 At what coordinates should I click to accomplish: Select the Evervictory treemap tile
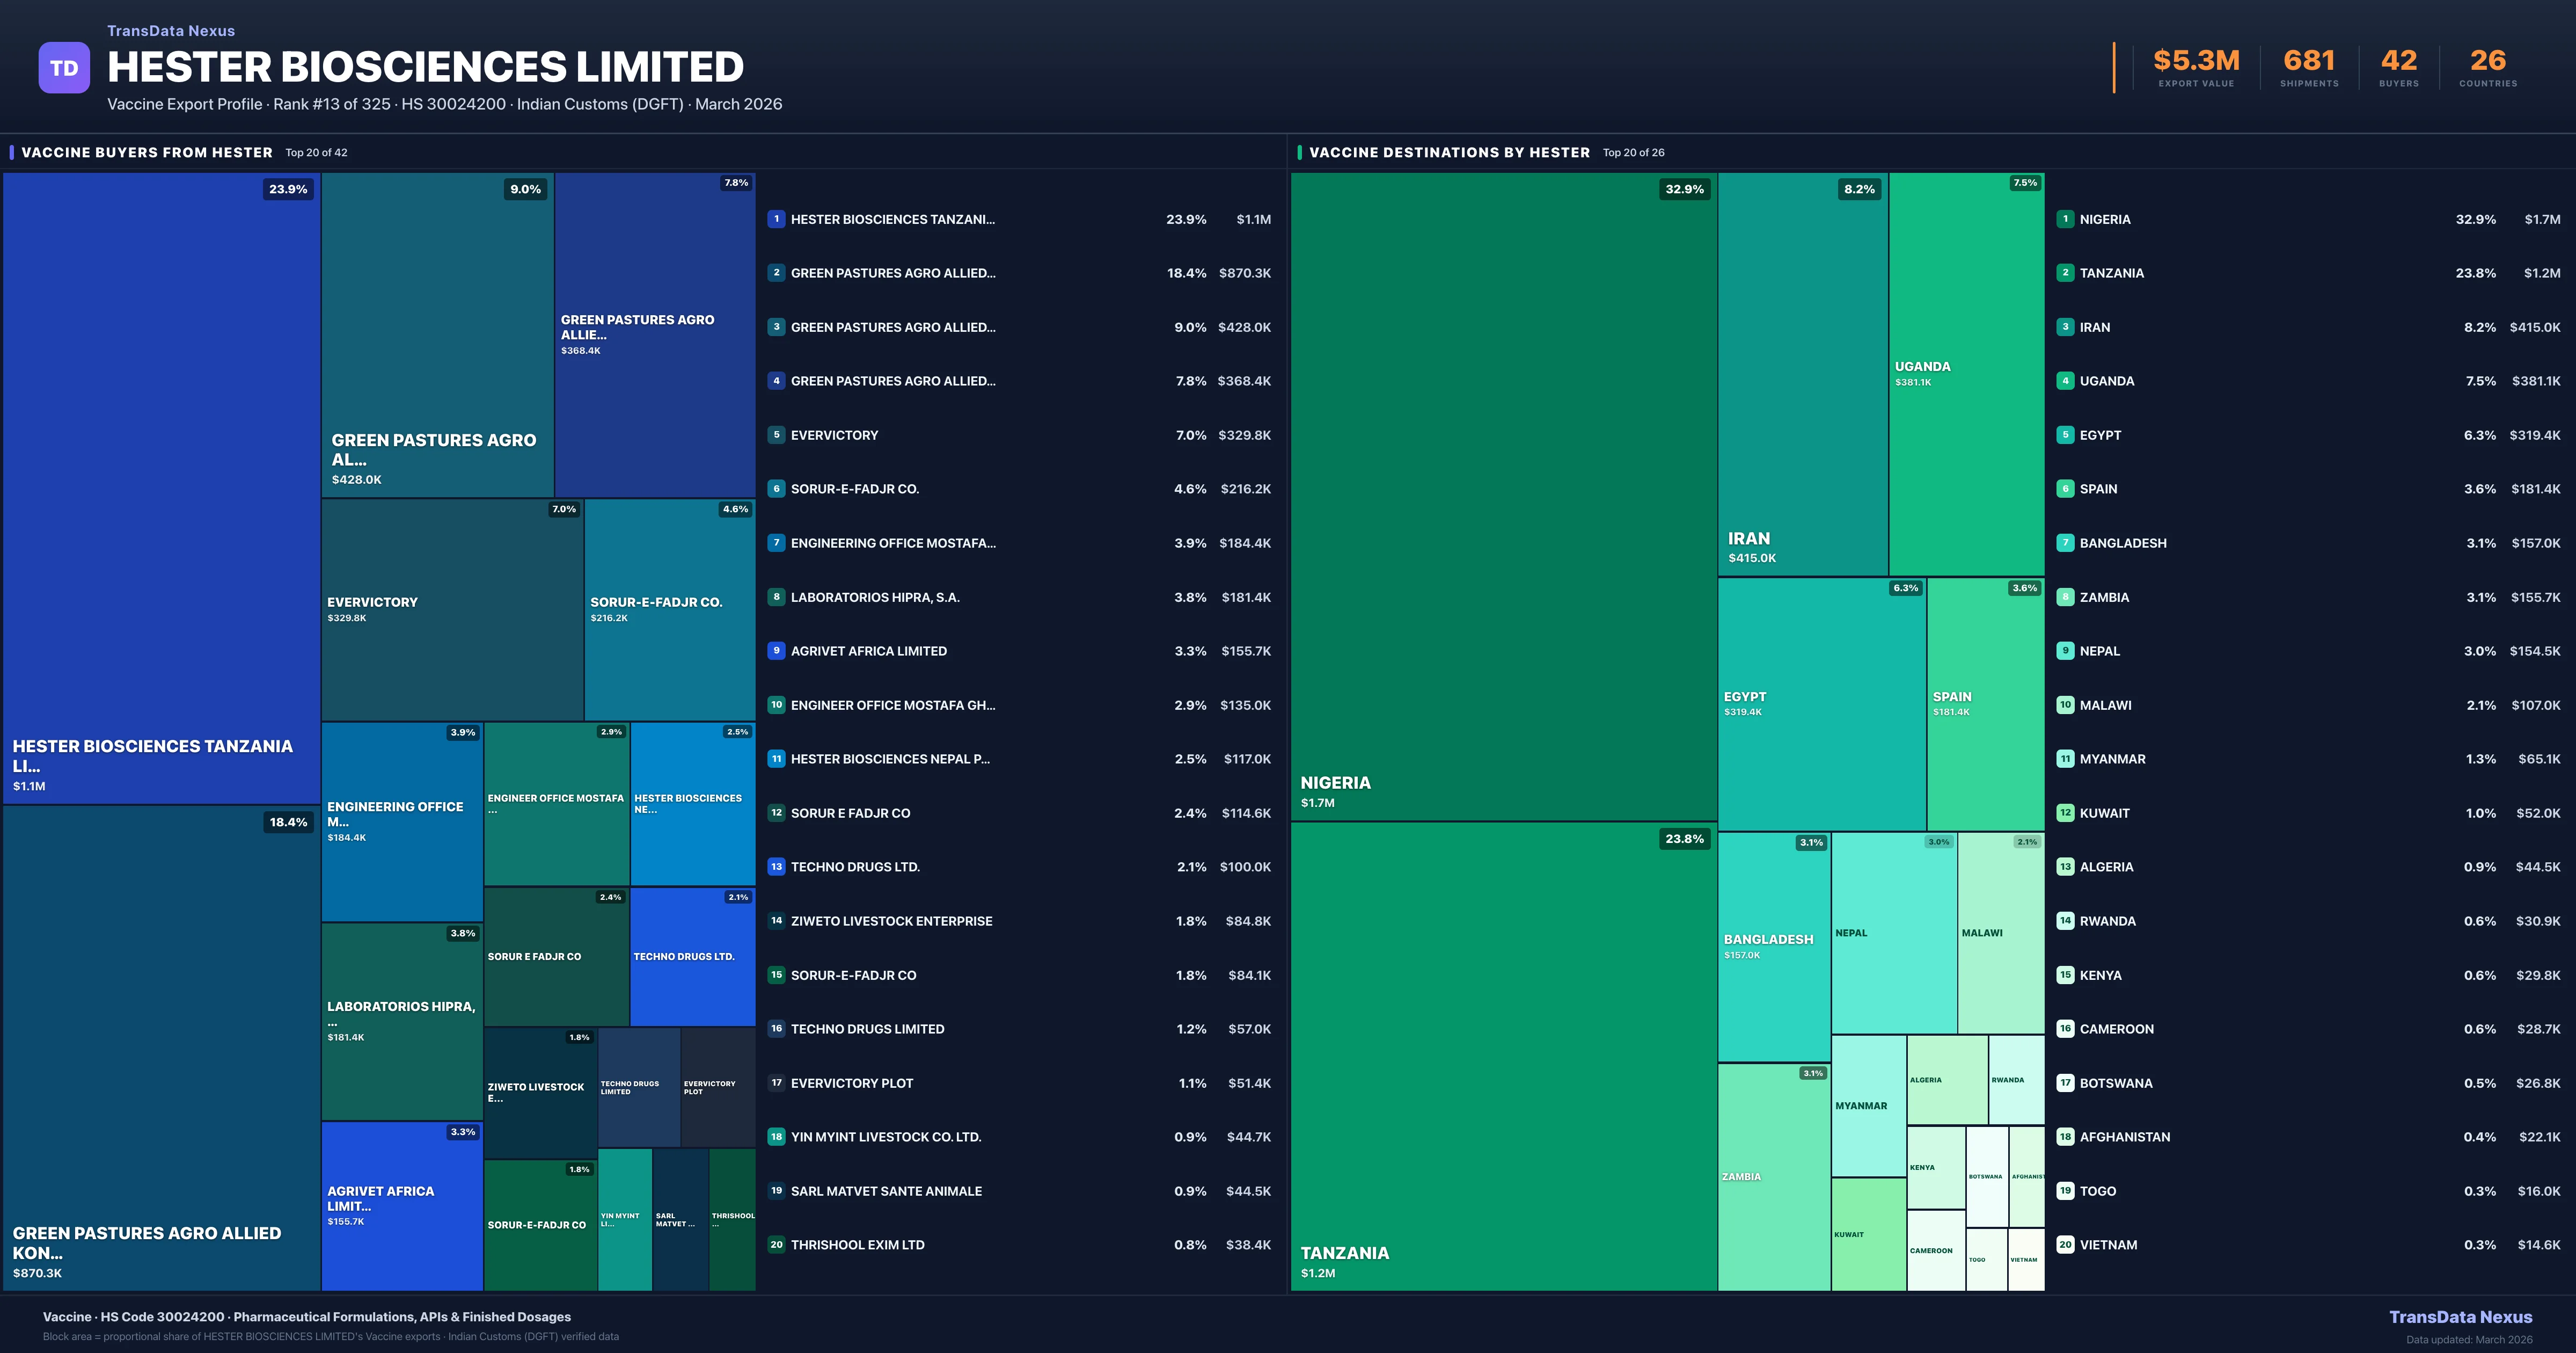(452, 609)
